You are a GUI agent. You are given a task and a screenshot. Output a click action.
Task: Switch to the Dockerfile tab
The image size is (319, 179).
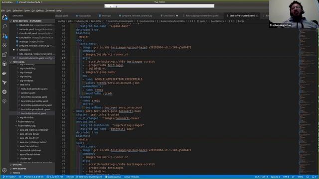pyautogui.click(x=83, y=15)
